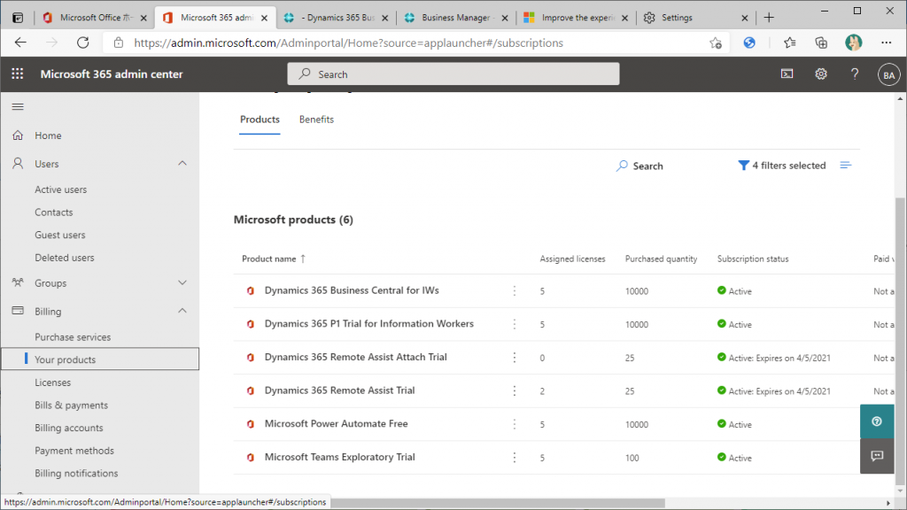Viewport: 907px width, 510px height.
Task: Sort by the Assigned licenses column header
Action: (x=573, y=259)
